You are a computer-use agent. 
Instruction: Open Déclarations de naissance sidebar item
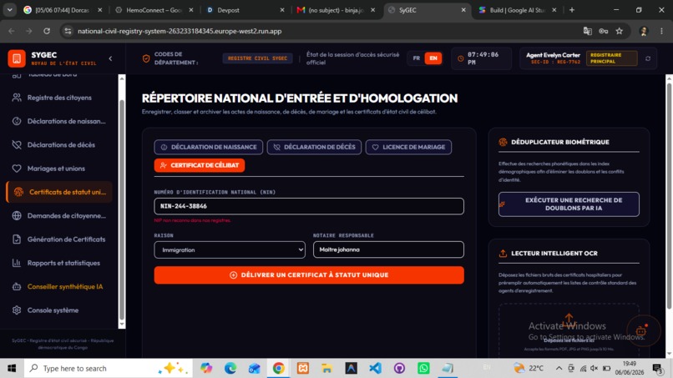pyautogui.click(x=59, y=122)
